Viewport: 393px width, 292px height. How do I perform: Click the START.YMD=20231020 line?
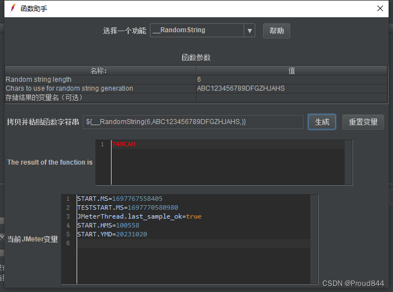112,234
